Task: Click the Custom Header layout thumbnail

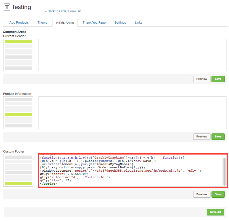Action: tap(18, 55)
